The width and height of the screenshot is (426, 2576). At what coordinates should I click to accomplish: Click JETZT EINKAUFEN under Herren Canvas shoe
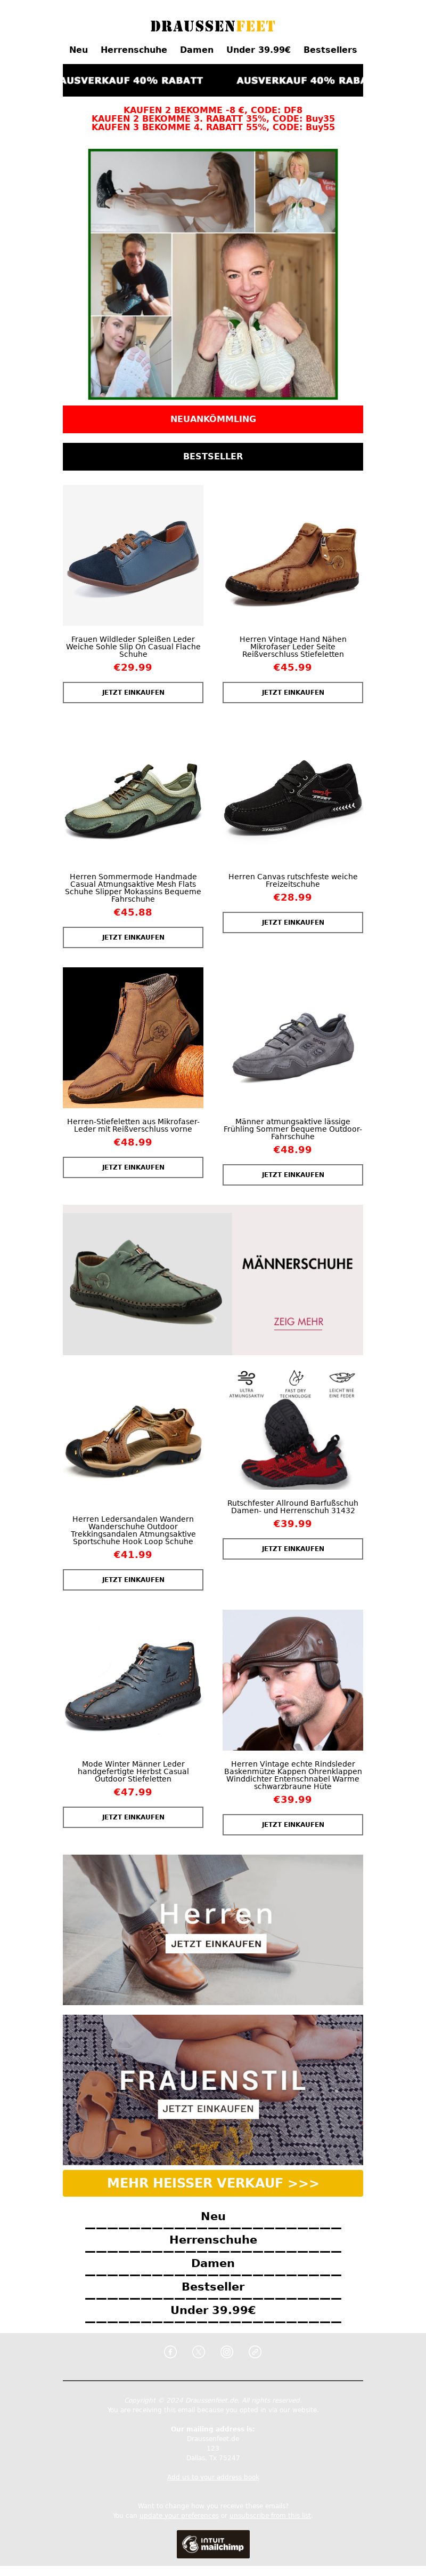pos(292,922)
